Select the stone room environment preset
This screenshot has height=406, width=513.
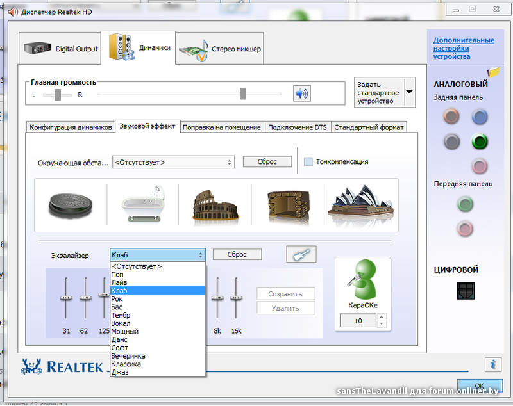pyautogui.click(x=289, y=207)
